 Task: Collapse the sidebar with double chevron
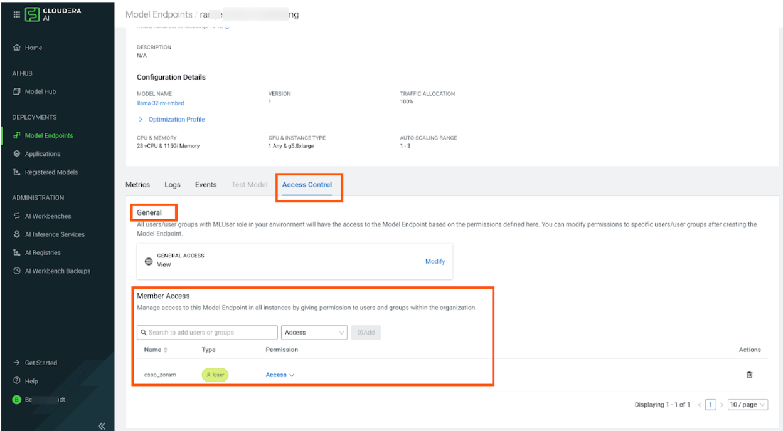pyautogui.click(x=101, y=427)
